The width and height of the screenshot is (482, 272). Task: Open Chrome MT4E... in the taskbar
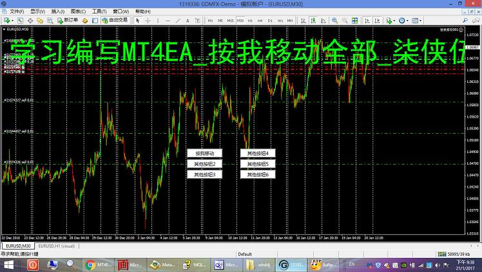click(99, 265)
